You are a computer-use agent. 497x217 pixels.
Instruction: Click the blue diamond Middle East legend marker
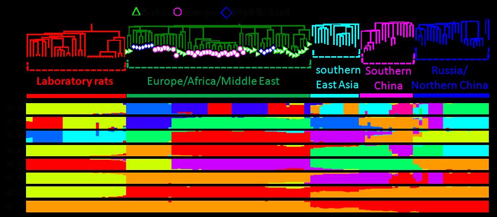(227, 11)
